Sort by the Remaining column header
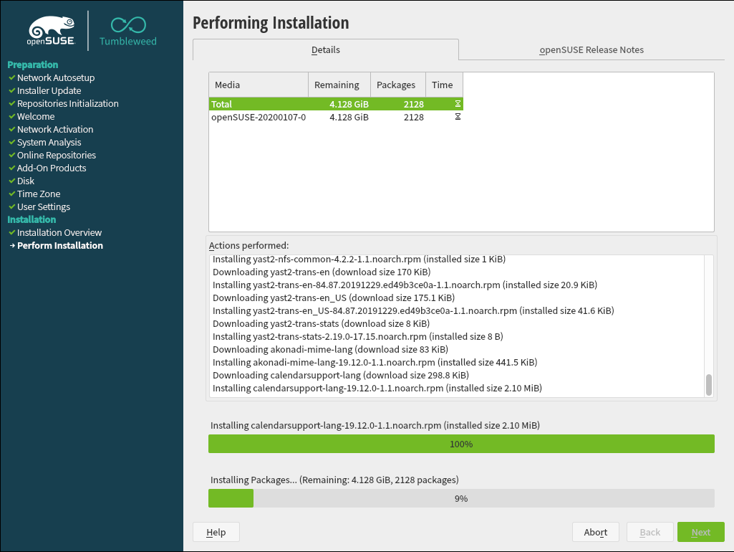 click(x=339, y=85)
